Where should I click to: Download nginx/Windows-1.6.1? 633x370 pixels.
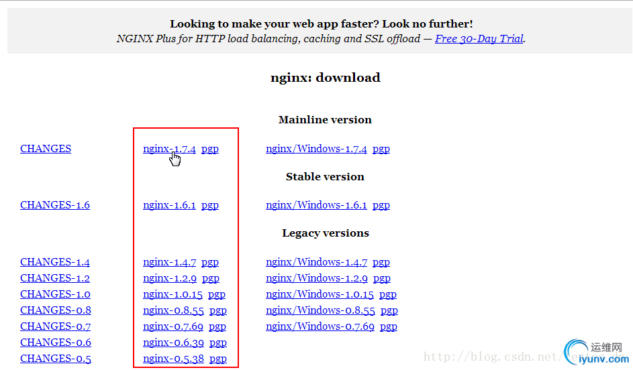tap(316, 205)
